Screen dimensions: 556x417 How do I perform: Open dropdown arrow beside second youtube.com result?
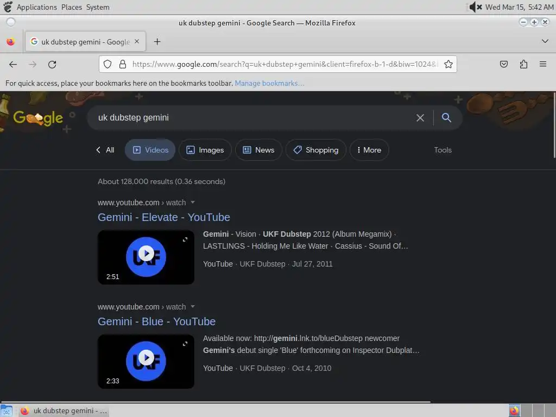point(193,306)
